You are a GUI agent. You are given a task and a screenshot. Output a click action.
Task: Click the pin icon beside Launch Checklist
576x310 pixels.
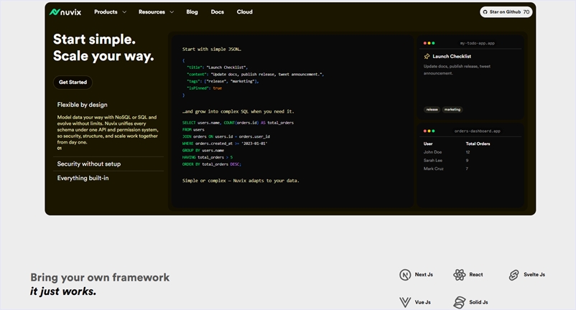click(427, 56)
